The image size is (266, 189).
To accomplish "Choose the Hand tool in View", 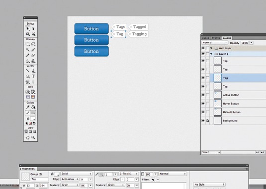I will point(27,137).
